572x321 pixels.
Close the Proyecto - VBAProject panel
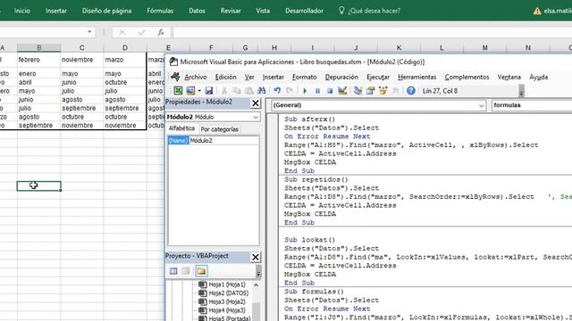tap(256, 258)
